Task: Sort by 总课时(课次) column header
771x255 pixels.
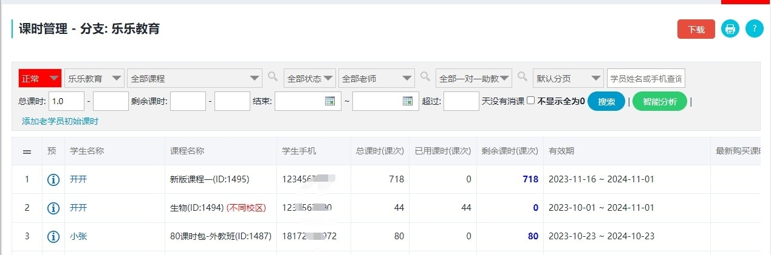Action: tap(380, 151)
